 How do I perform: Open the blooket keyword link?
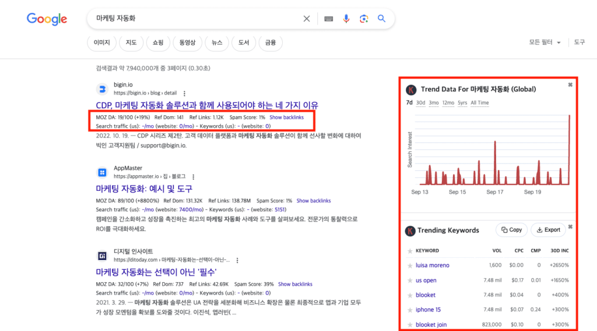pyautogui.click(x=425, y=295)
